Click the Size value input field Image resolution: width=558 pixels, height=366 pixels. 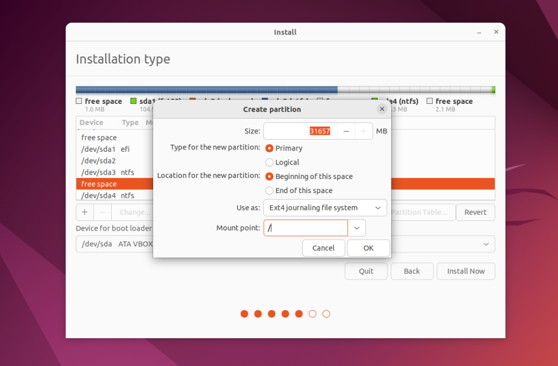[x=300, y=131]
